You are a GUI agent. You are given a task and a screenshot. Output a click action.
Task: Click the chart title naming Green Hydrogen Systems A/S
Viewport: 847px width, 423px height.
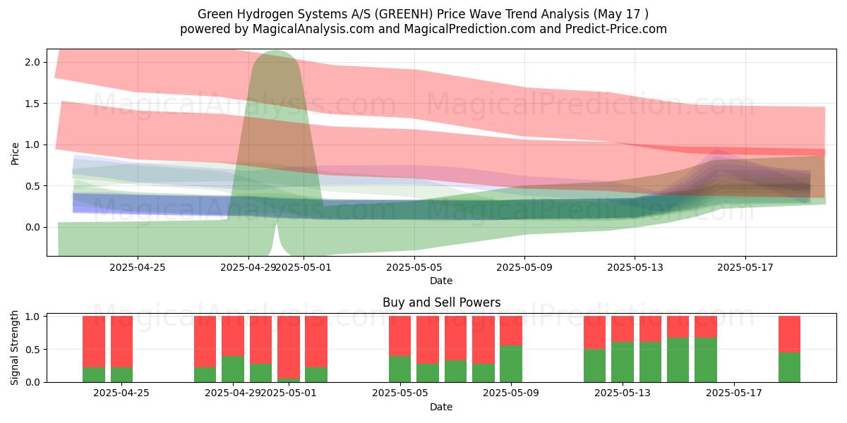[423, 14]
